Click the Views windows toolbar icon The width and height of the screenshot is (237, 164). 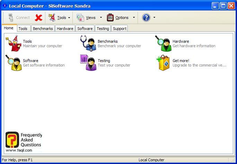[80, 18]
